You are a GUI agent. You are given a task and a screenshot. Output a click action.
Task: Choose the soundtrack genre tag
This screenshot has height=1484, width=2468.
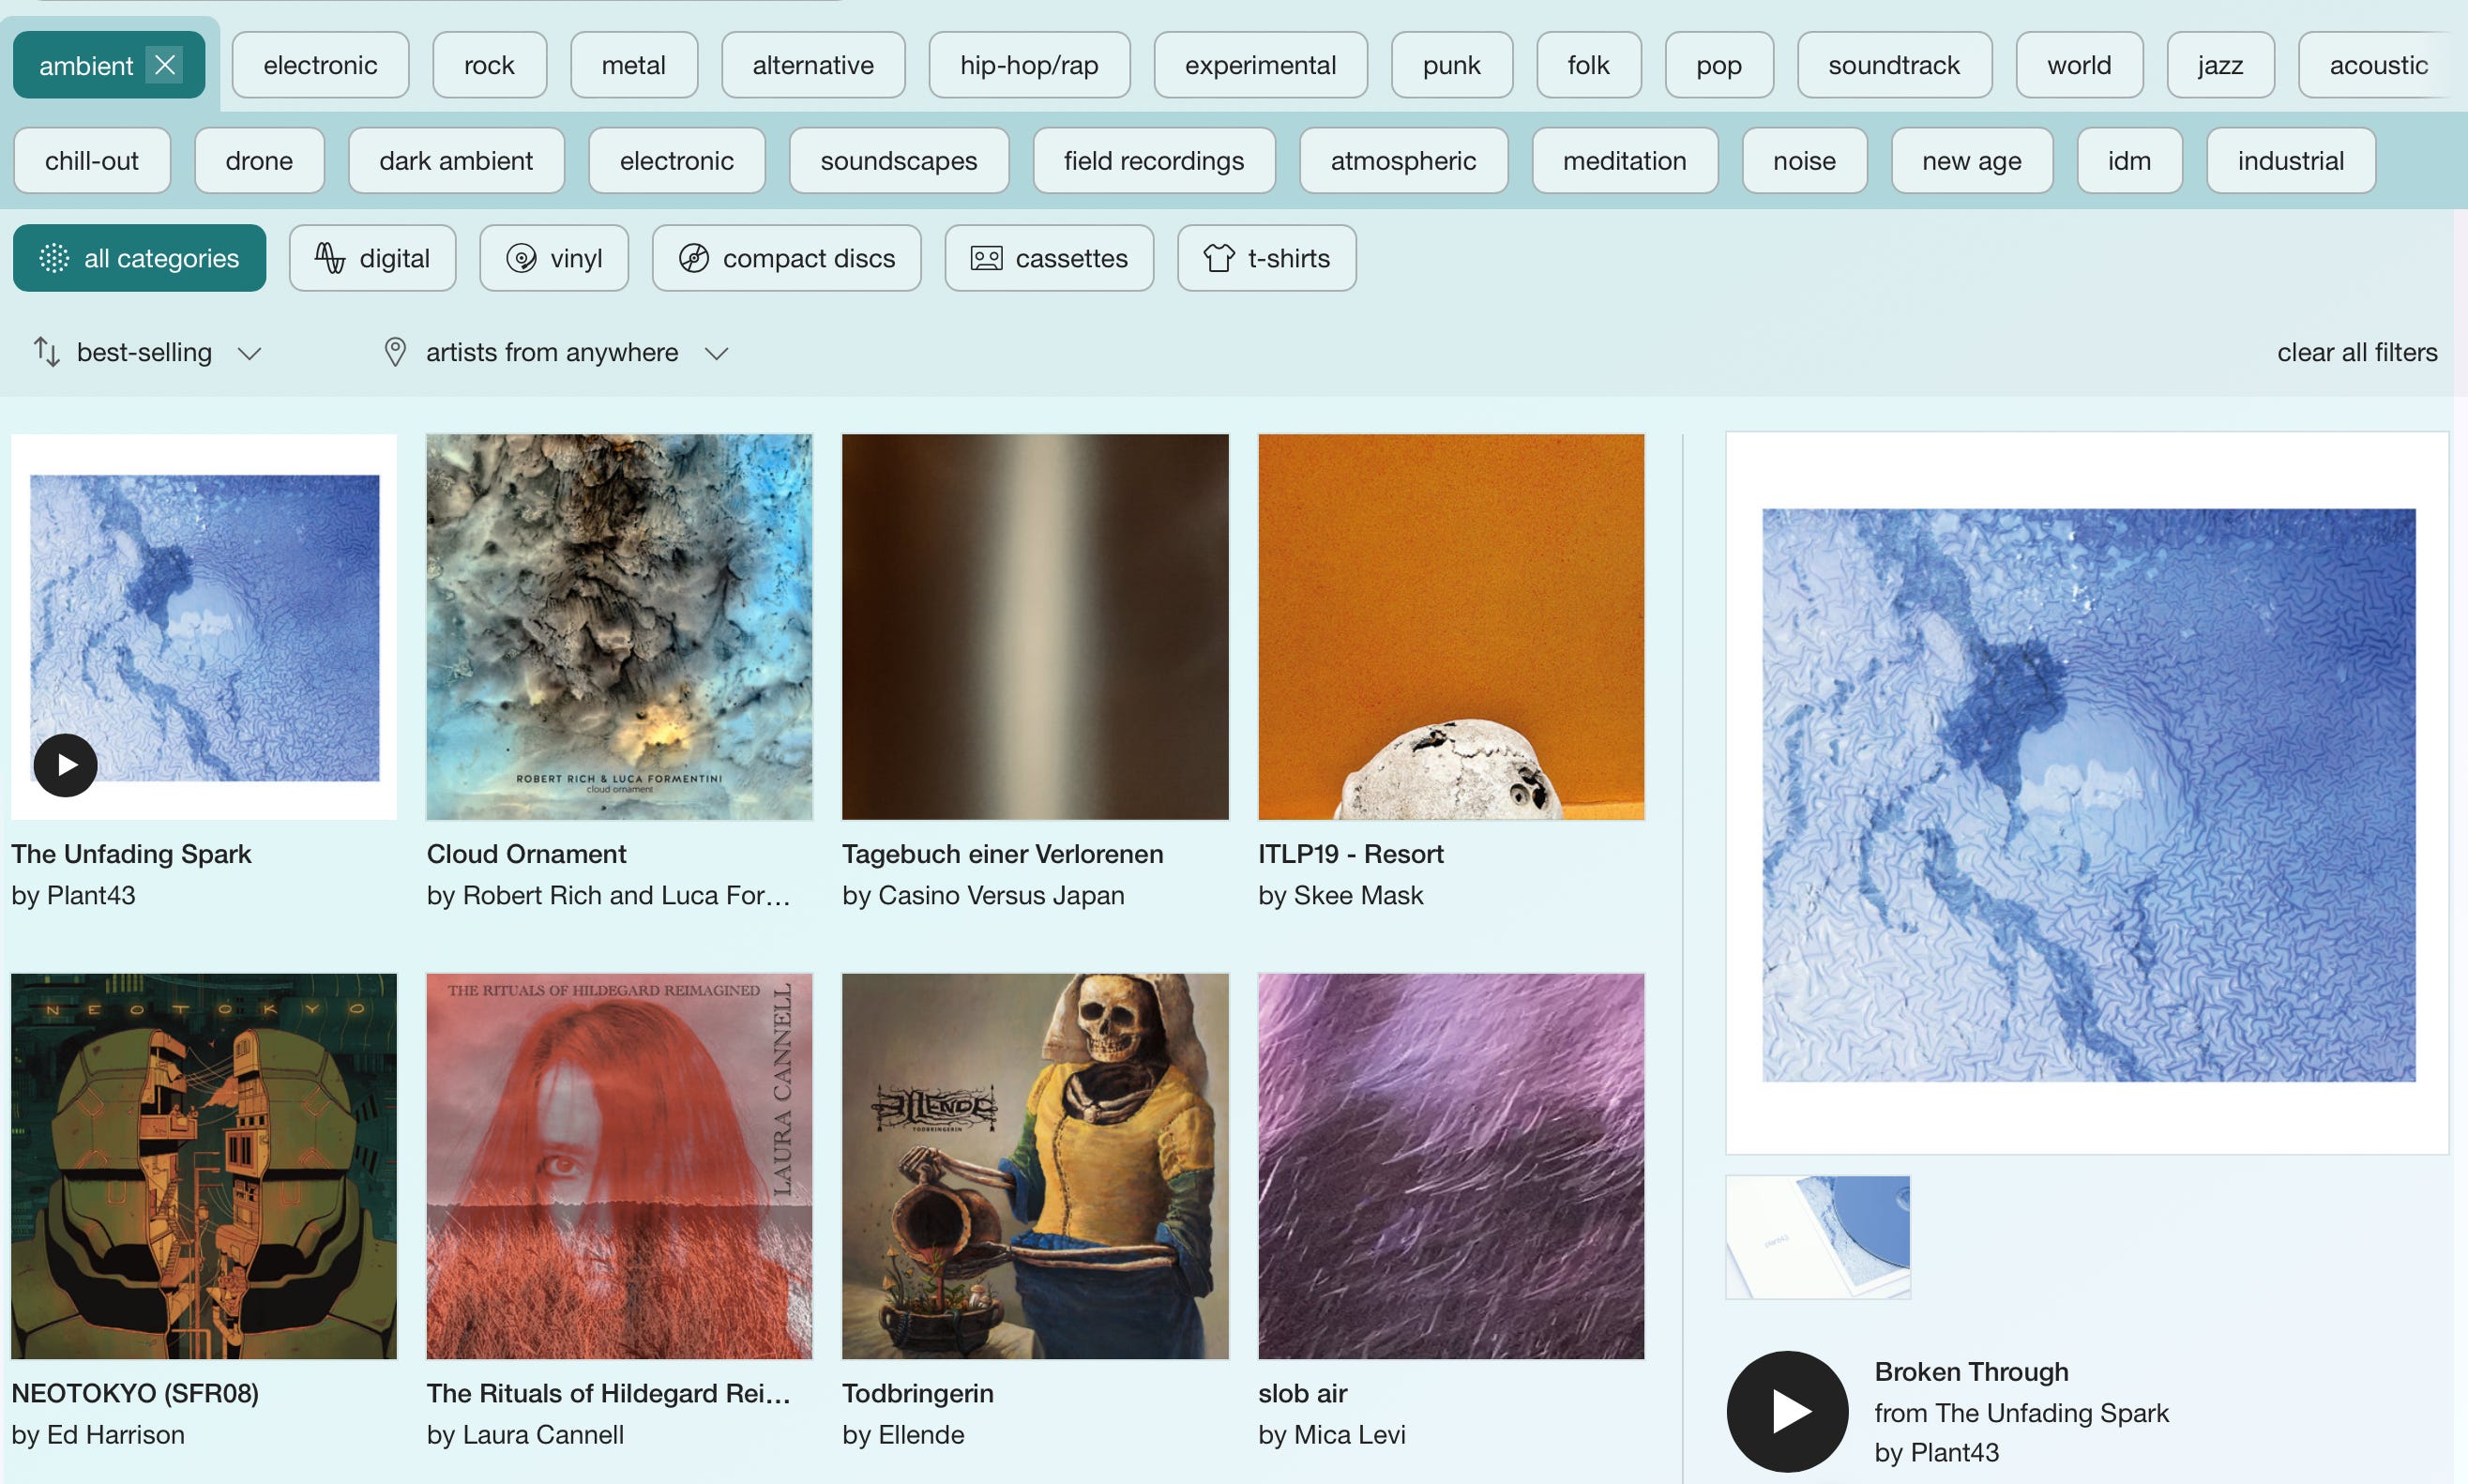tap(1894, 65)
